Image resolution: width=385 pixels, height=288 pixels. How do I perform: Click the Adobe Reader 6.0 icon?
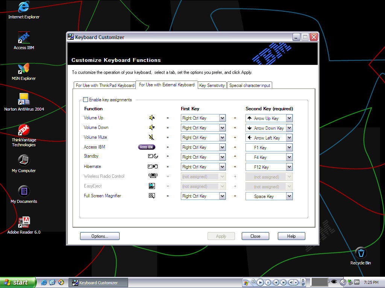tap(24, 222)
